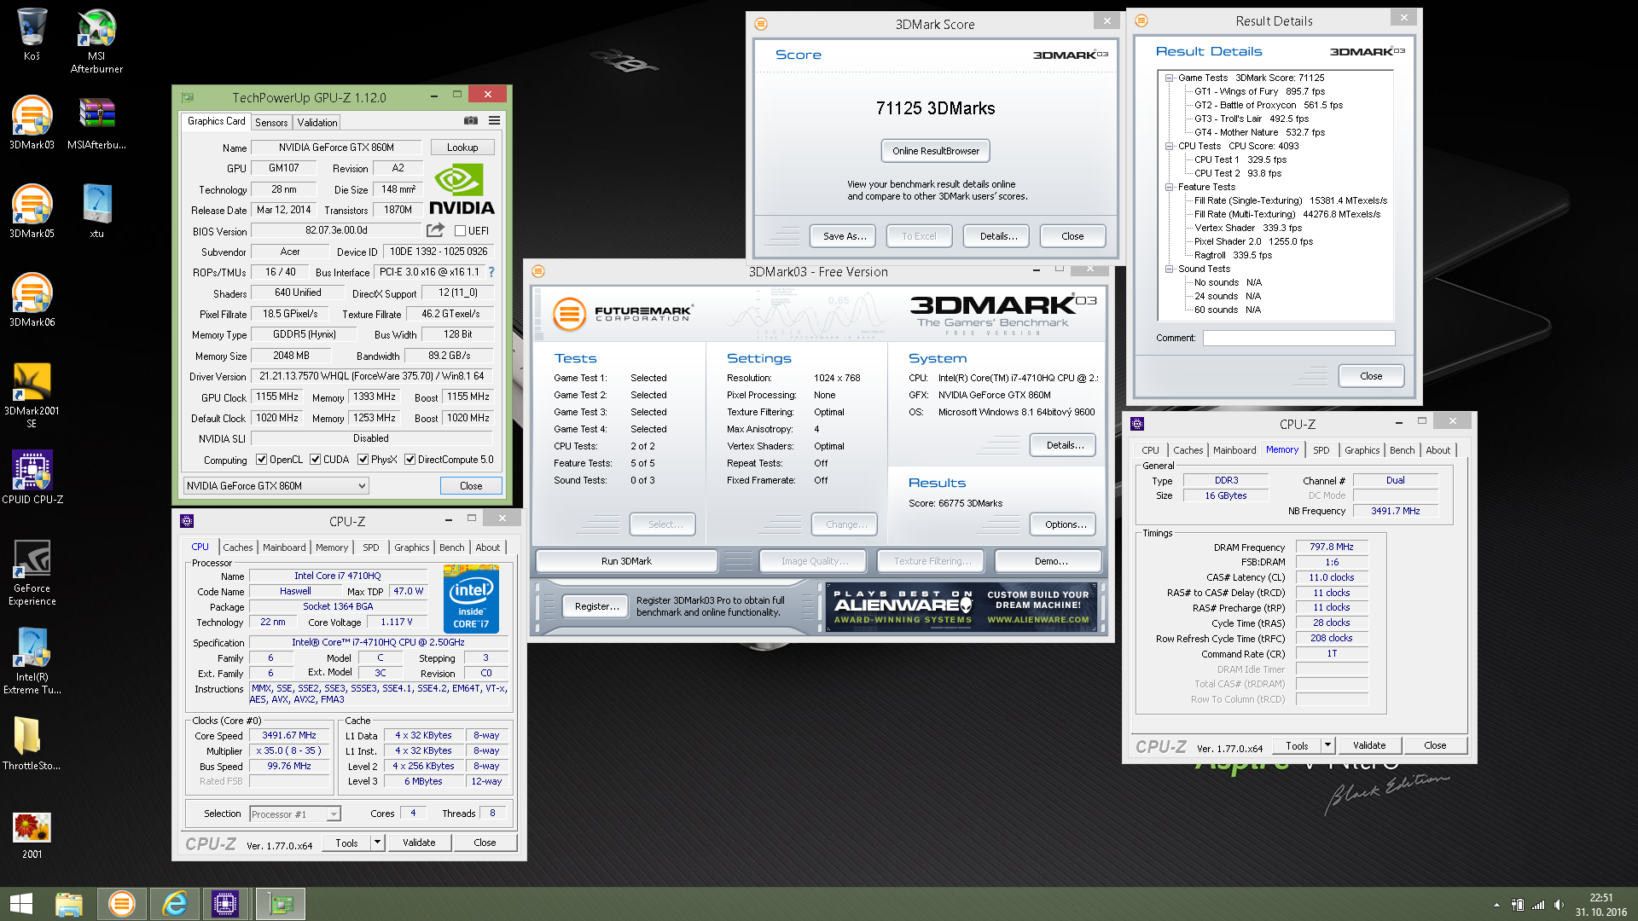Click the Options... button in 3DMark03 Results
Image resolution: width=1638 pixels, height=921 pixels.
1065,524
